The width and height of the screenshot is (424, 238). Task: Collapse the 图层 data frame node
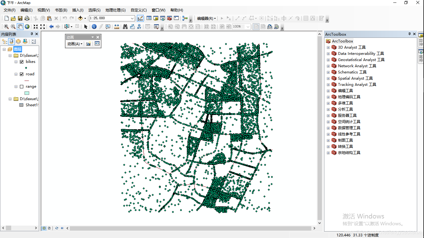click(x=4, y=49)
